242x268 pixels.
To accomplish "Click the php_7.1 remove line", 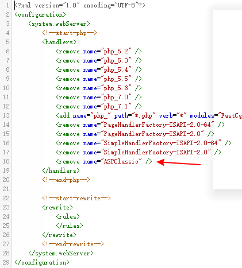I will (99, 106).
